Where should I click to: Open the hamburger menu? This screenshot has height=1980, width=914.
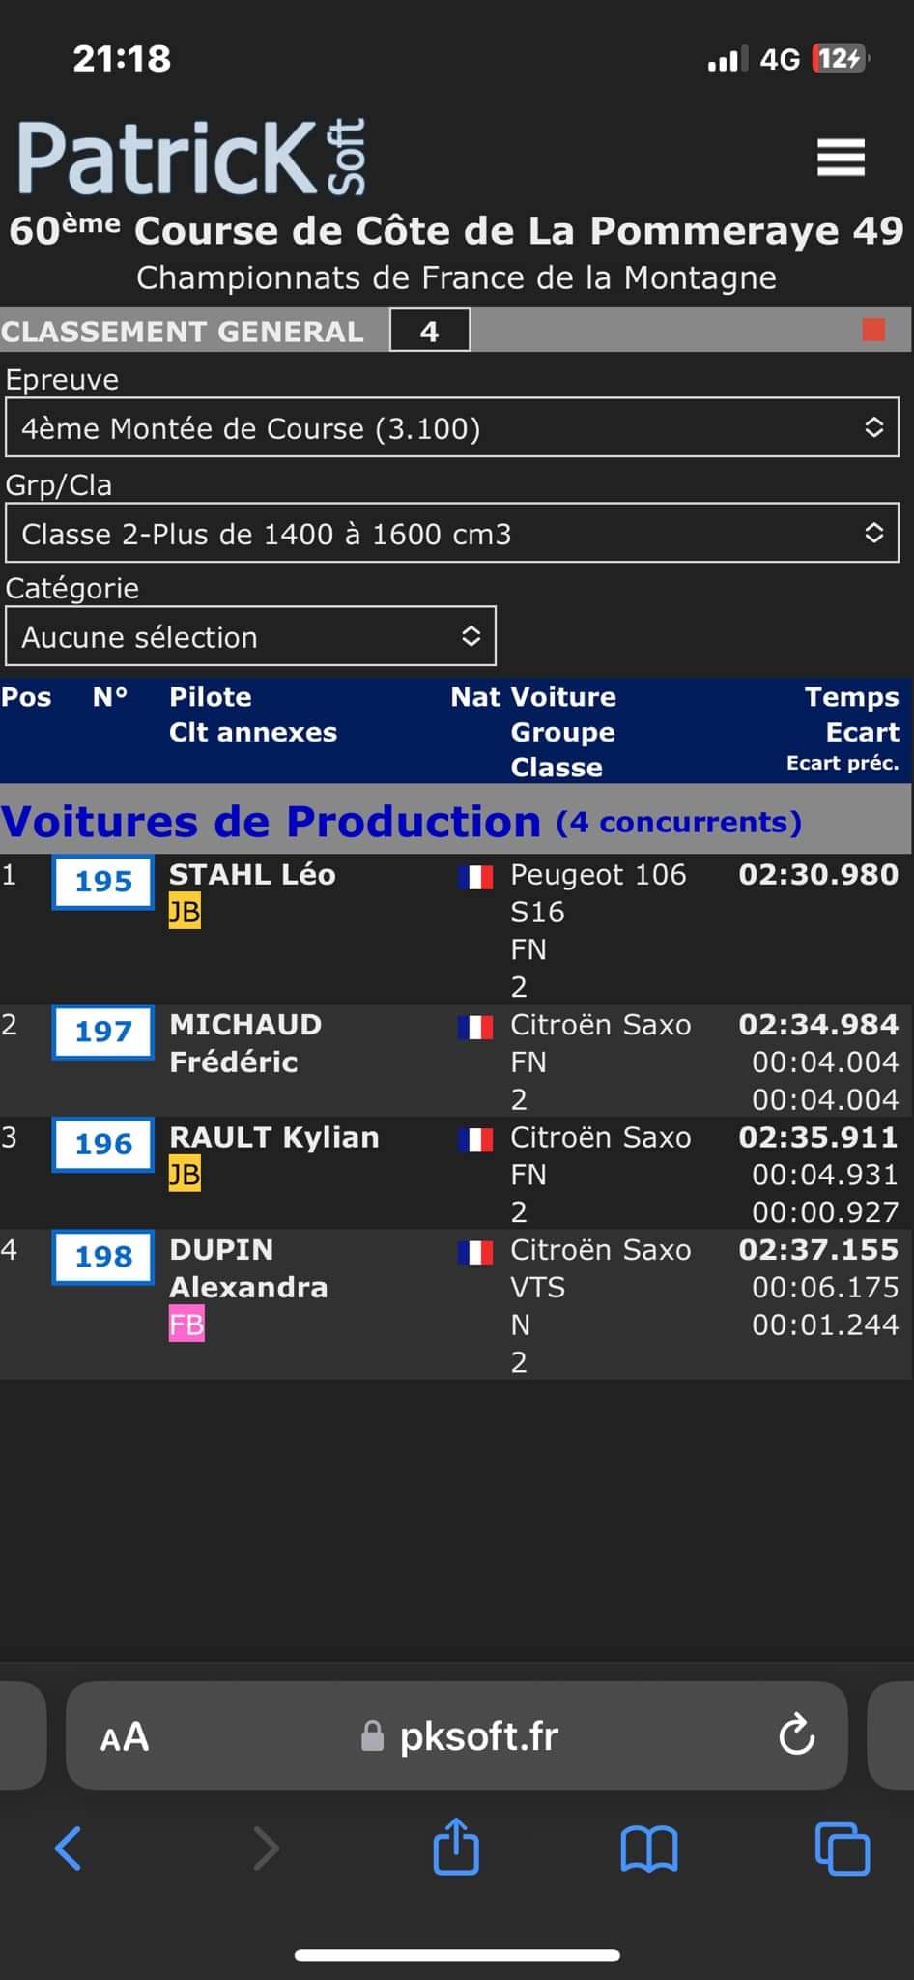pos(841,158)
